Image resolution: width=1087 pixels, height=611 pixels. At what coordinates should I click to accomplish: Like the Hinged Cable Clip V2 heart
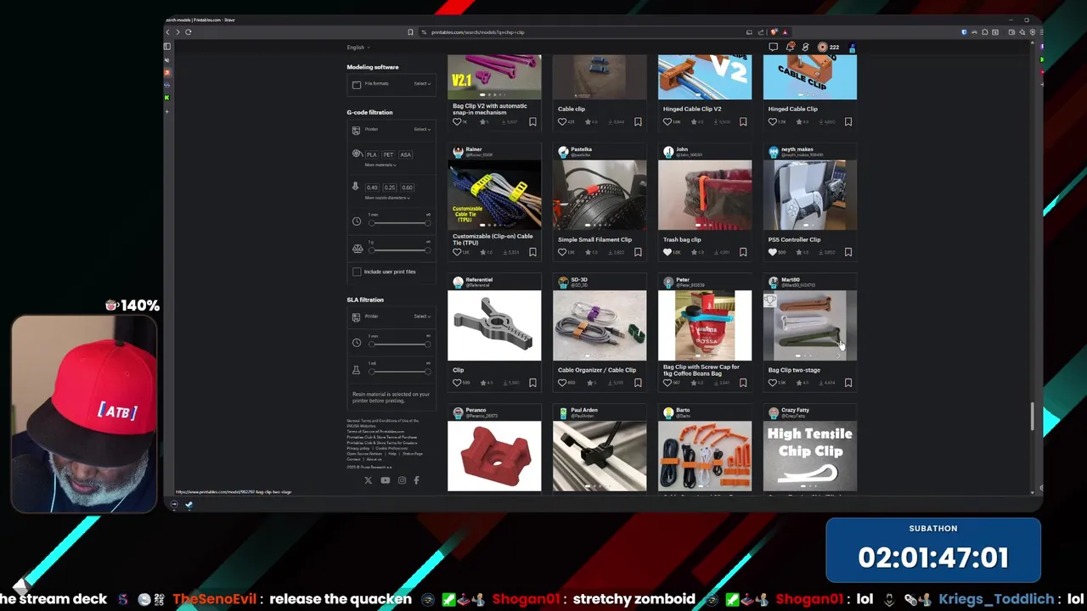(667, 122)
